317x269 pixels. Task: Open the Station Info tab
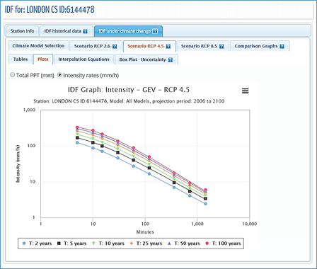[x=22, y=31]
